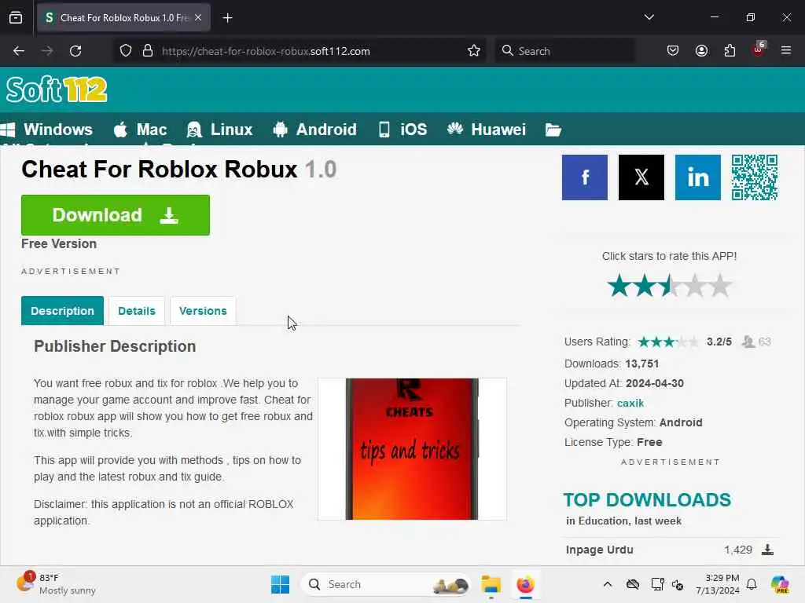Click the OneDrive cloud tray icon
The height and width of the screenshot is (603, 805).
click(x=633, y=584)
